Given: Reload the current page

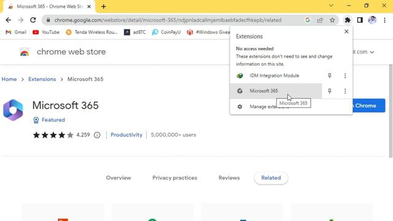Looking at the screenshot, I should 33,20.
